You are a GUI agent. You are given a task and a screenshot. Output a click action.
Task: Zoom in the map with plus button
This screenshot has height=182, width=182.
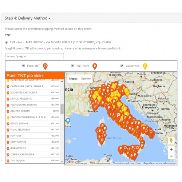click(x=171, y=149)
